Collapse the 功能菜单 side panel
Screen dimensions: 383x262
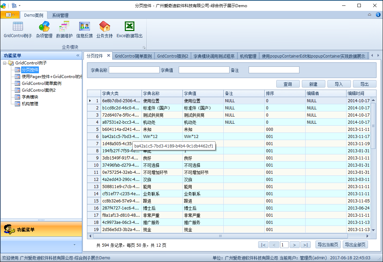(78, 56)
